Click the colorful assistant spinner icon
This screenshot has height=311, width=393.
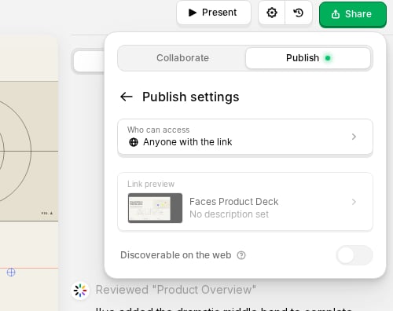point(80,291)
